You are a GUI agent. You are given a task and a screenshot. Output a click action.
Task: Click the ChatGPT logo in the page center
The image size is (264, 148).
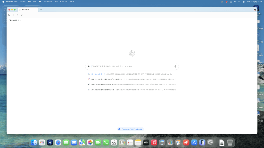click(132, 53)
